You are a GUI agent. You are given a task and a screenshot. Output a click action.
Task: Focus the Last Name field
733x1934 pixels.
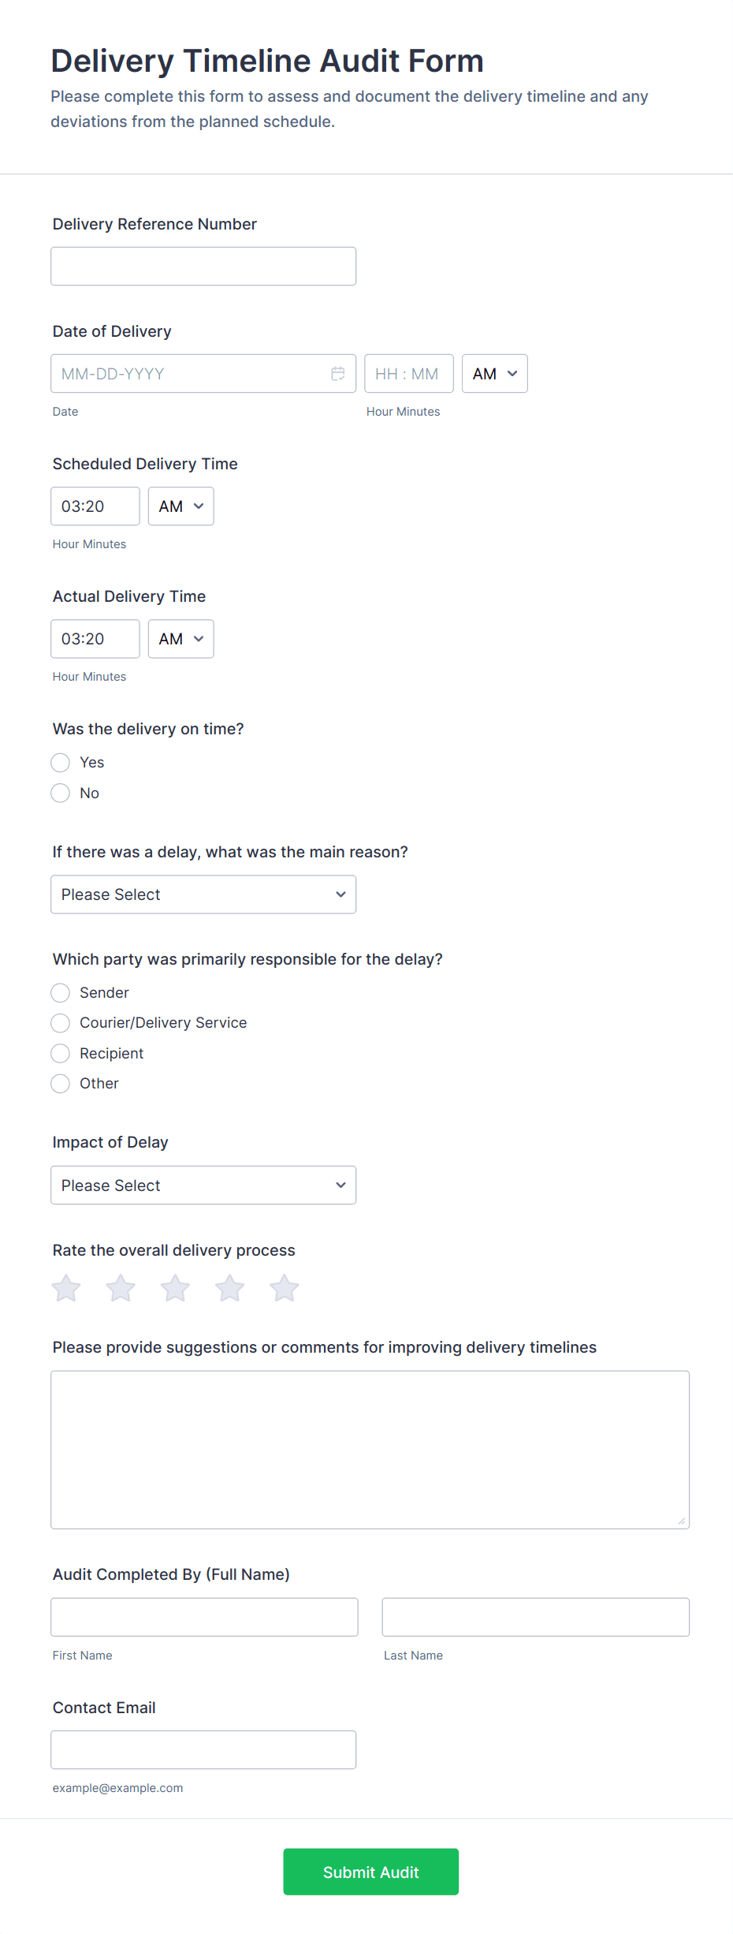click(x=535, y=1617)
